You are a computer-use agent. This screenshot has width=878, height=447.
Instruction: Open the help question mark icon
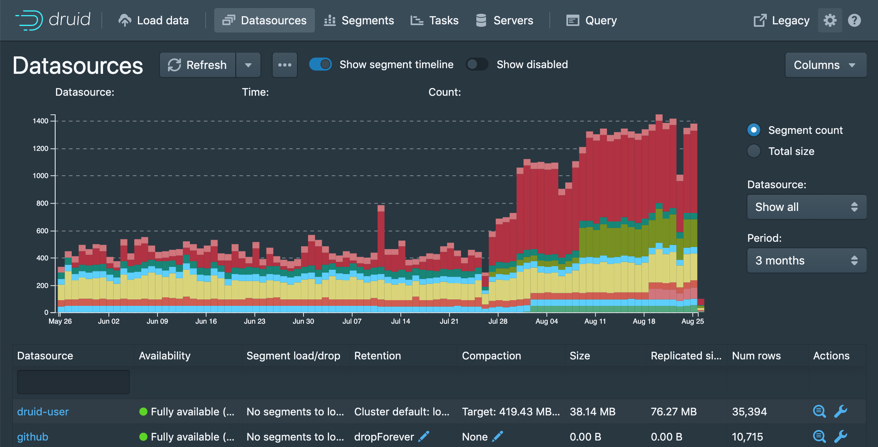854,20
